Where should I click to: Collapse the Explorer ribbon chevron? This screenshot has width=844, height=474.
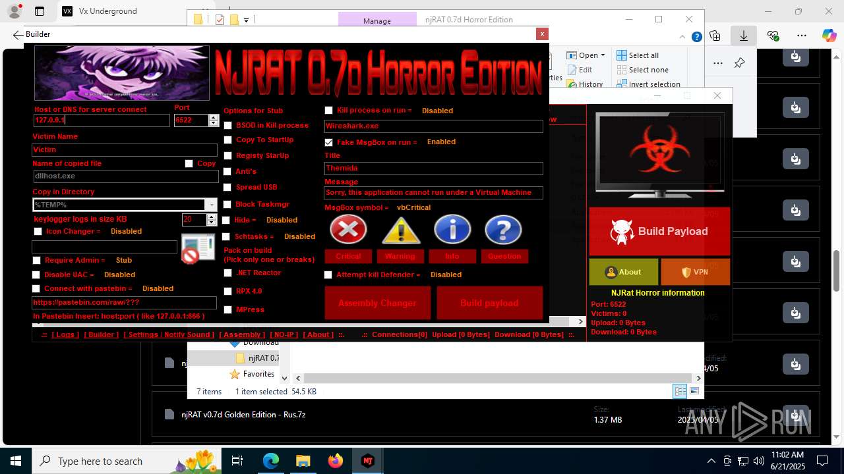click(683, 37)
